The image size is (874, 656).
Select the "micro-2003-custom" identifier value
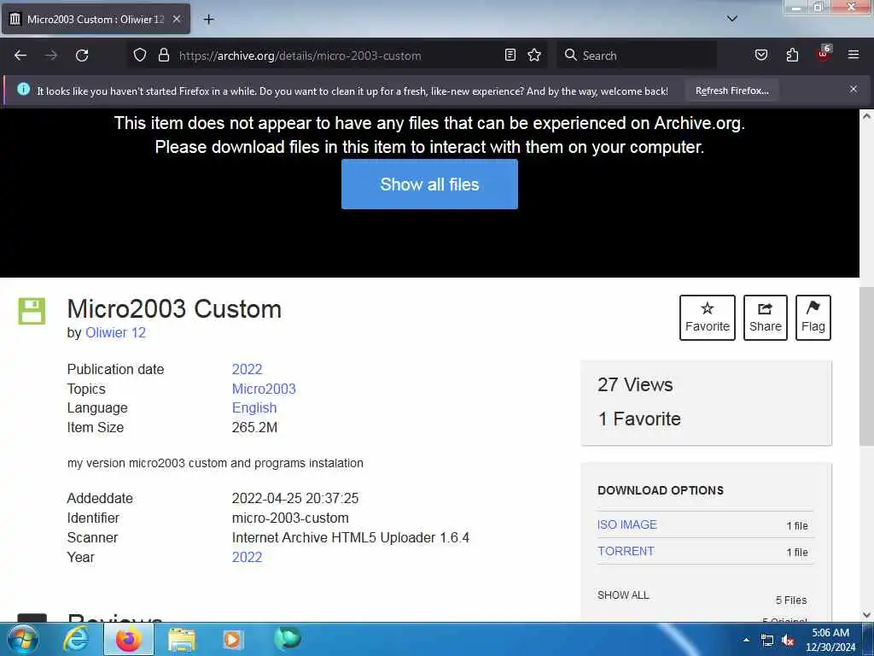(x=290, y=518)
